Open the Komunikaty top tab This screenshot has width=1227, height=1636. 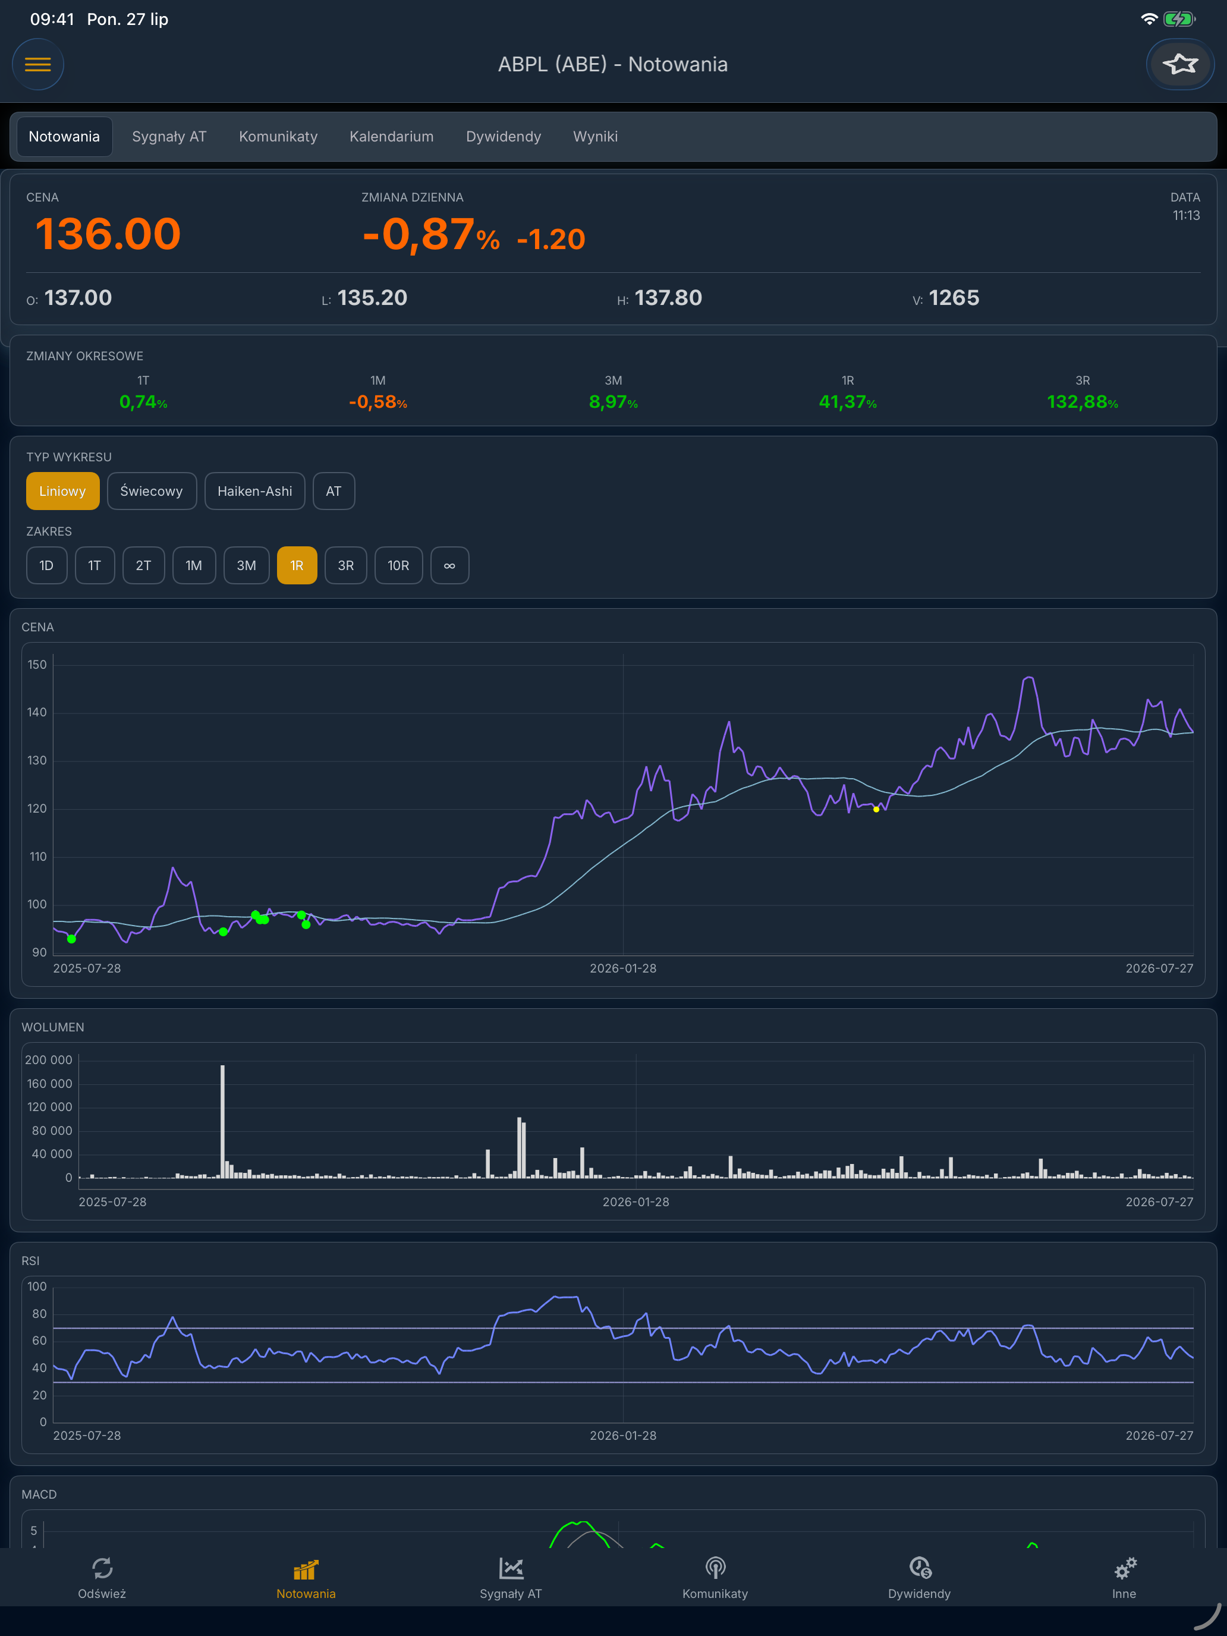[278, 137]
